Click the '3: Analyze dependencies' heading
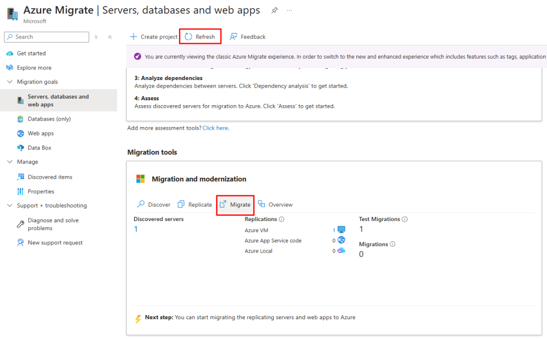 [x=168, y=78]
